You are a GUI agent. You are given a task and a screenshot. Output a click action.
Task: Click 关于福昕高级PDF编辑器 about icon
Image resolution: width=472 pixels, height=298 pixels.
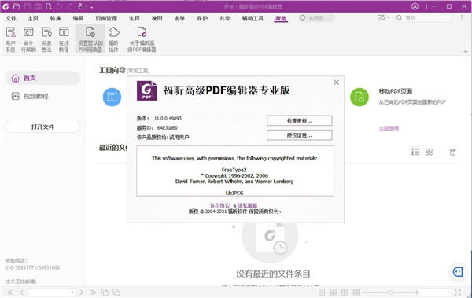(142, 39)
